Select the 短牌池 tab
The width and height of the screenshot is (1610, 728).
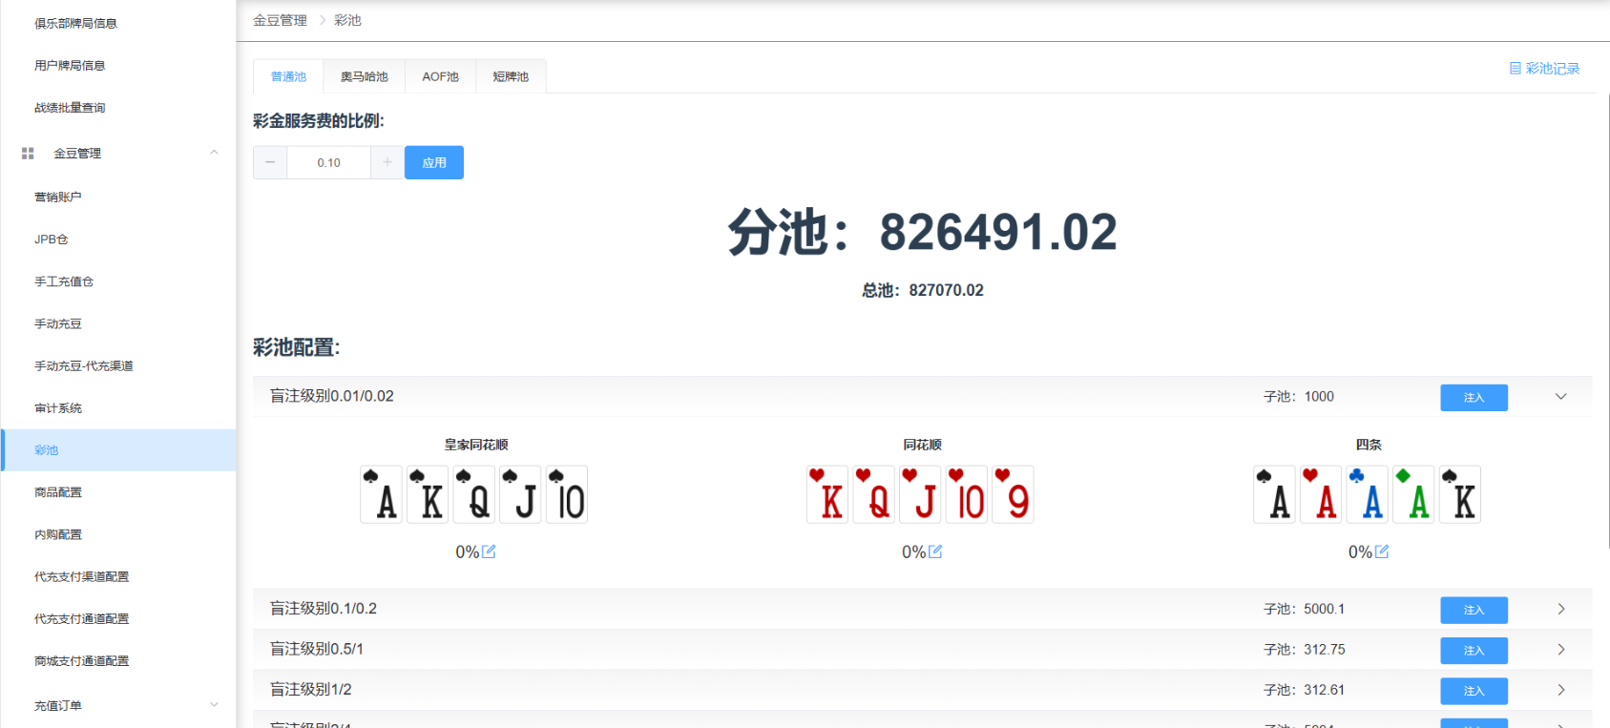[x=511, y=76]
